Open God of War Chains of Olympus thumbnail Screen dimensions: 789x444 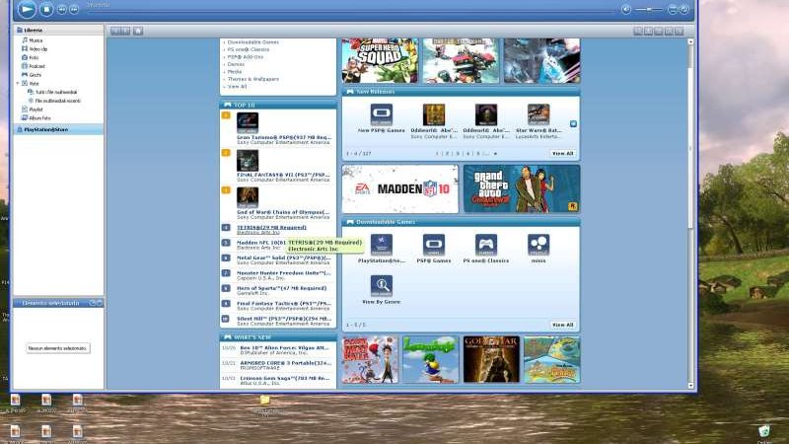pos(248,197)
